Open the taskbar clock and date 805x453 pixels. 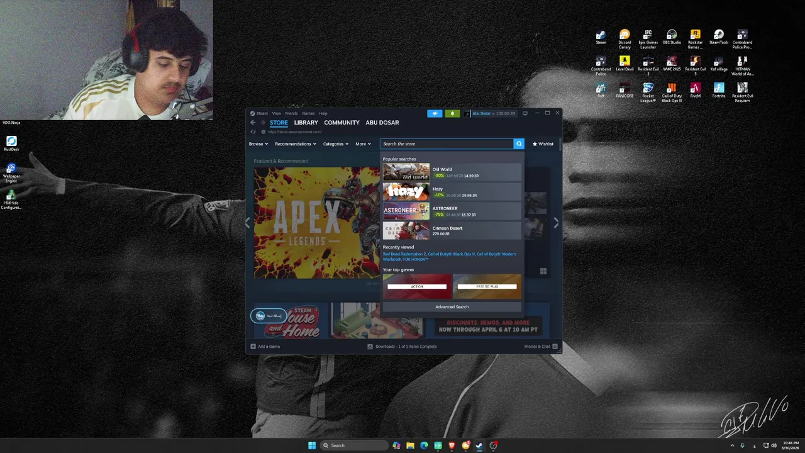tap(791, 445)
